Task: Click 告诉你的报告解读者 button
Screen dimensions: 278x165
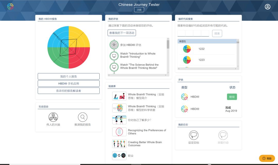Action: pos(69,91)
